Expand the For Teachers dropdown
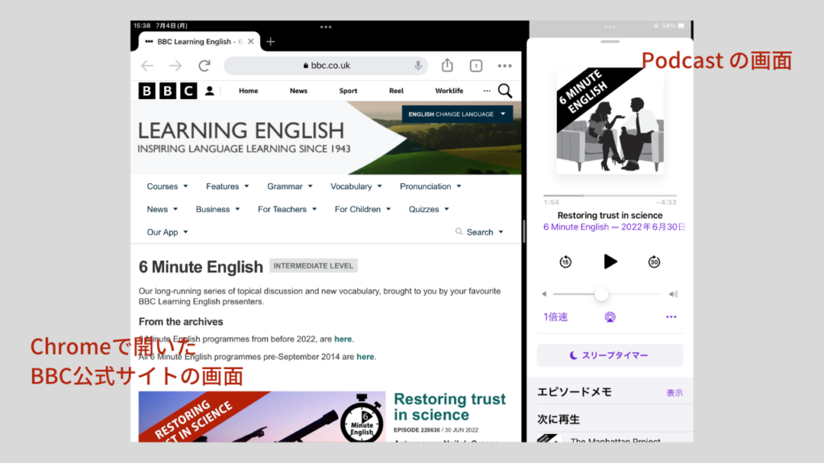 point(287,209)
